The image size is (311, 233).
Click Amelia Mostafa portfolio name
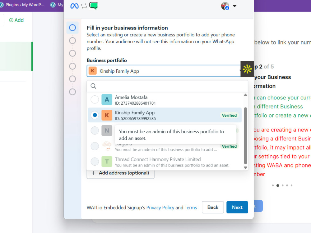131,97
